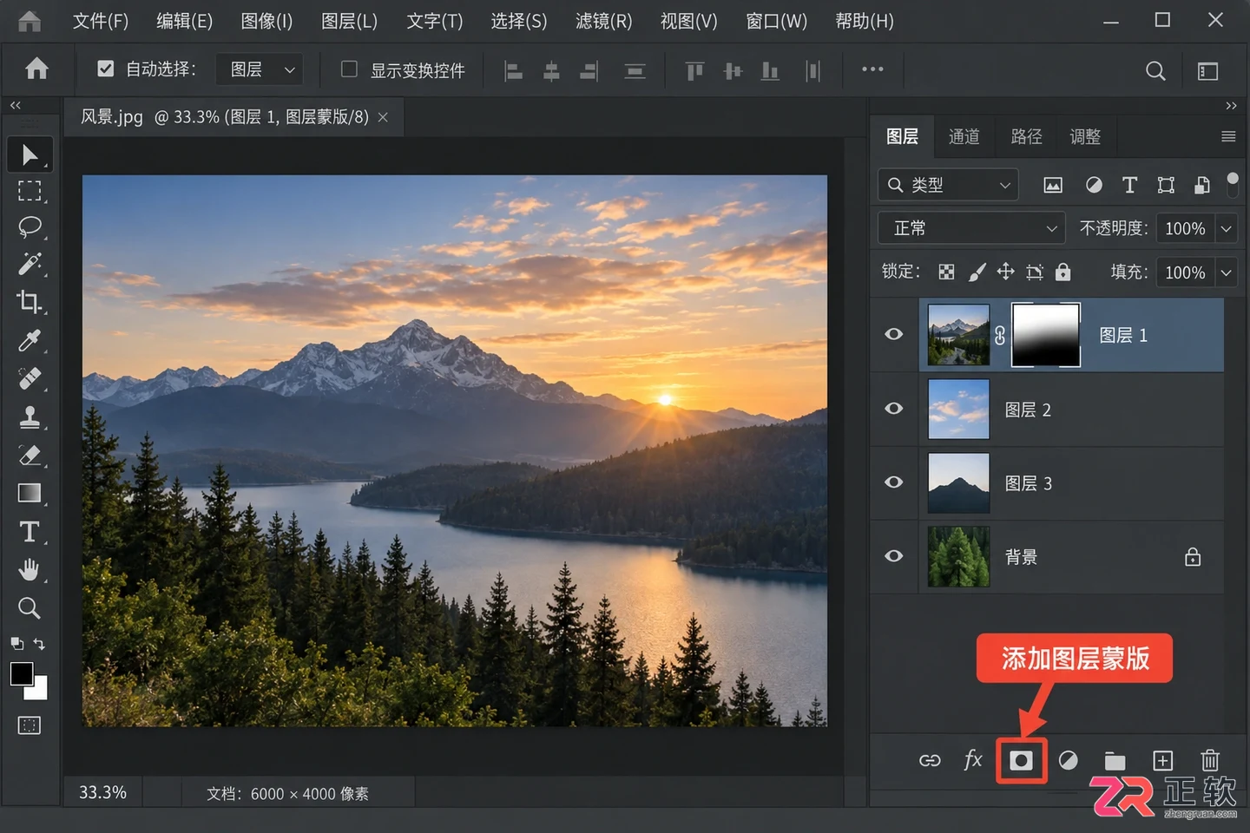This screenshot has height=833, width=1250.
Task: Click the link layers icon
Action: 930,761
